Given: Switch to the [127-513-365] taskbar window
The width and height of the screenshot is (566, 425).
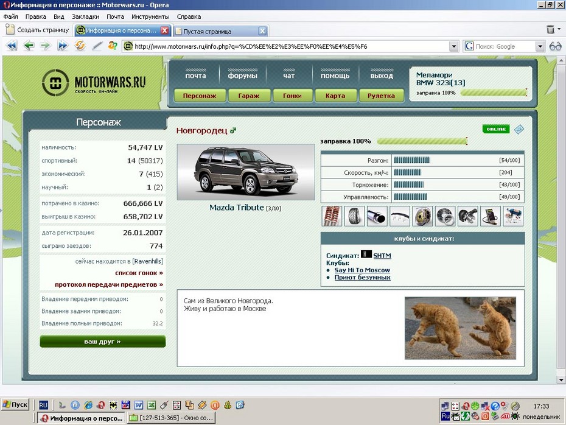Looking at the screenshot, I should tap(172, 418).
